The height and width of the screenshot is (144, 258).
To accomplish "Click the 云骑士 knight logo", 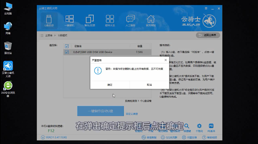I will 209,21.
